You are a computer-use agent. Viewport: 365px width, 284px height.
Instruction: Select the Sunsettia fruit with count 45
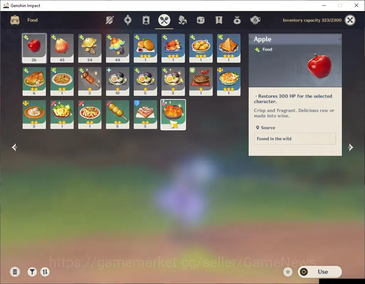(x=62, y=48)
